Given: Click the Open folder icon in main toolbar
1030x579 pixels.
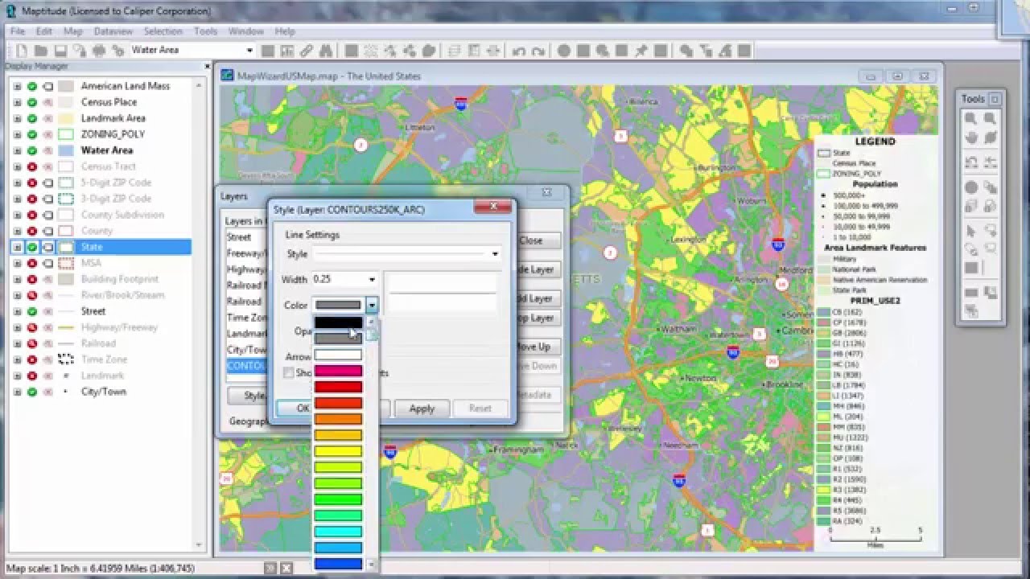Looking at the screenshot, I should coord(41,51).
